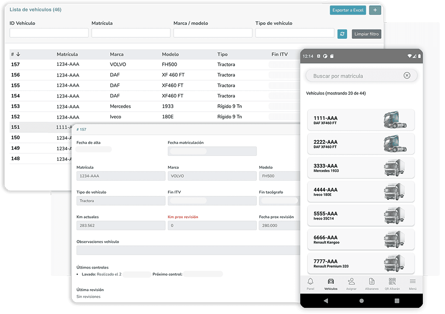Tap the truck image on the 1111-AAA card

pyautogui.click(x=395, y=120)
